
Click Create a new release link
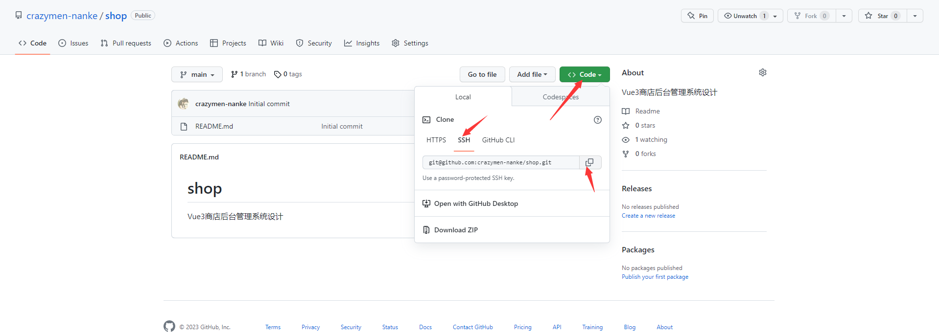[x=648, y=216]
